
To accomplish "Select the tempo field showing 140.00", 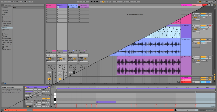I will (12, 2).
